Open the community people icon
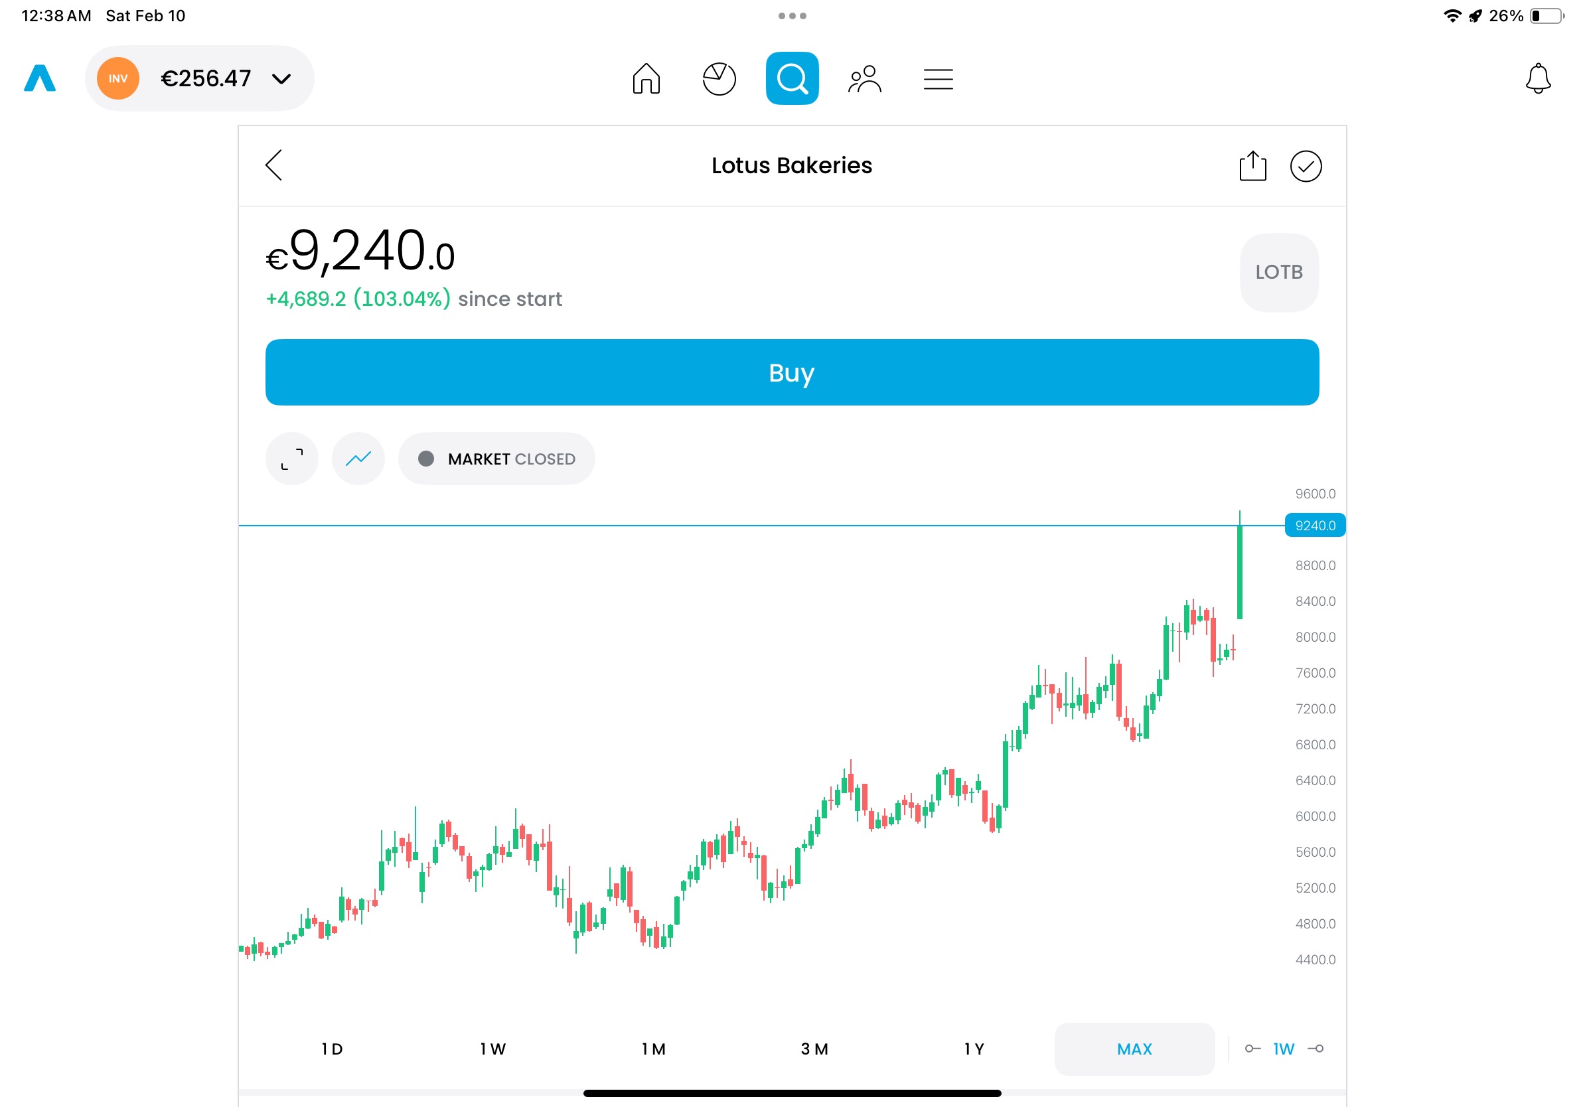Screen dimensions: 1585x1107 point(864,79)
